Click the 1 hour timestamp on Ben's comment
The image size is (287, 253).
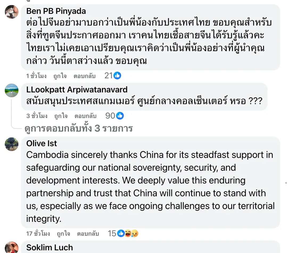[36, 76]
